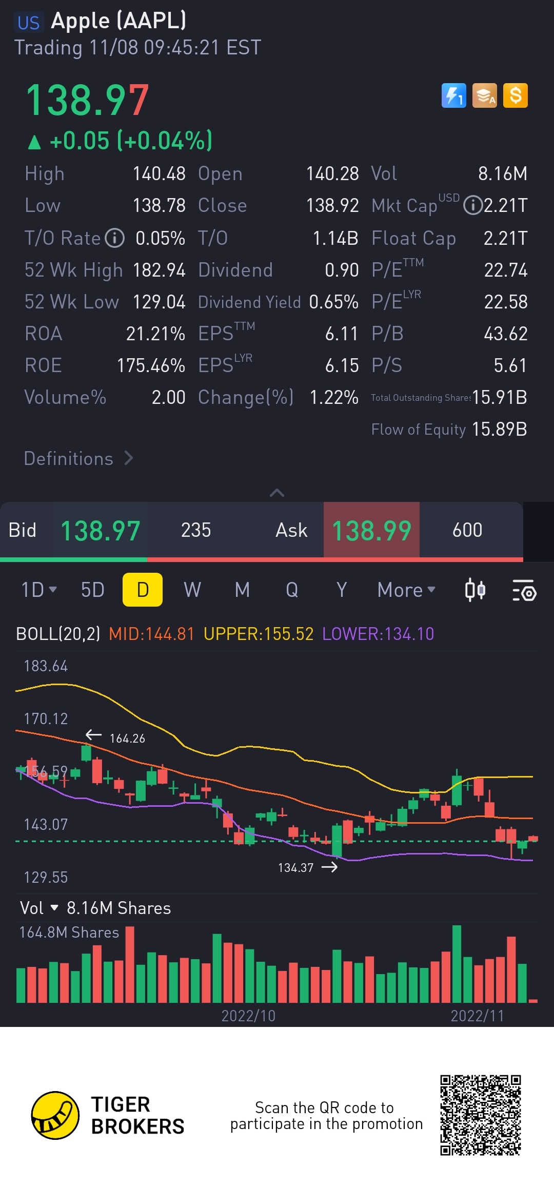
Task: Tap the promotion QR code
Action: [x=481, y=1115]
